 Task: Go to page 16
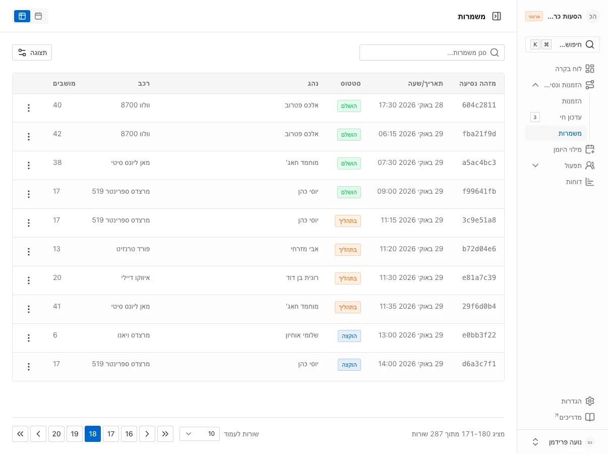[129, 434]
